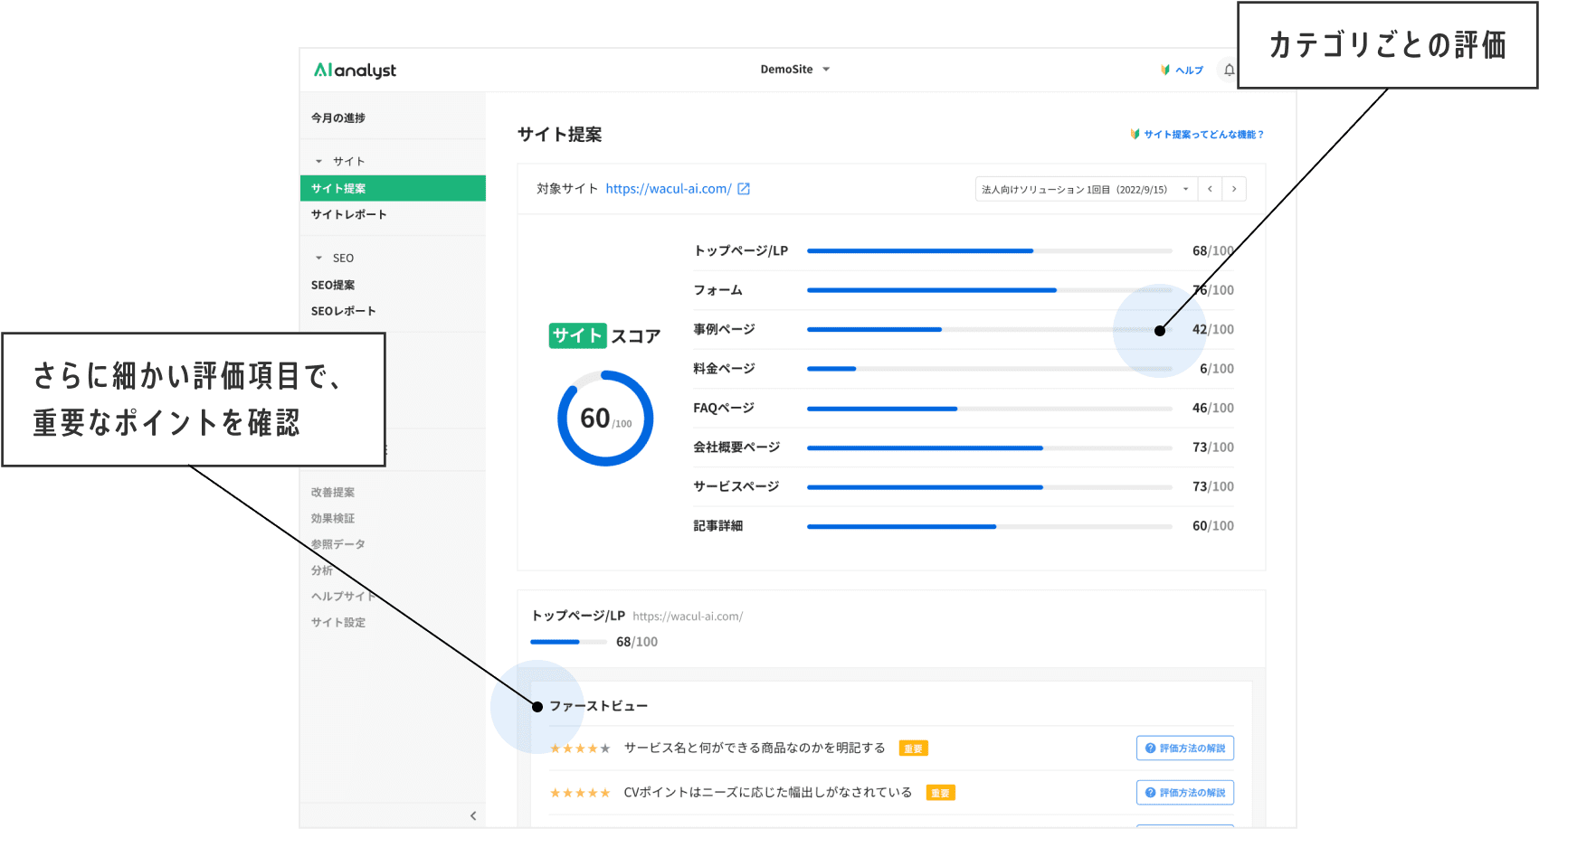Click star rating of サービス名 row

[580, 749]
